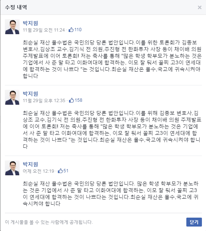
Task: Open 박지원 profile from first revision
Action: (x=30, y=23)
